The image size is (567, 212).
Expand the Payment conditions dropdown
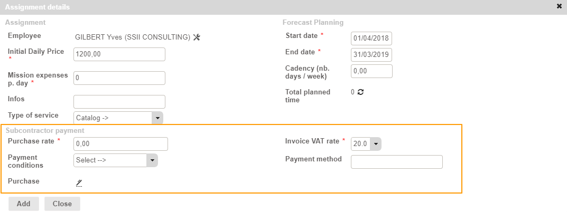click(152, 160)
